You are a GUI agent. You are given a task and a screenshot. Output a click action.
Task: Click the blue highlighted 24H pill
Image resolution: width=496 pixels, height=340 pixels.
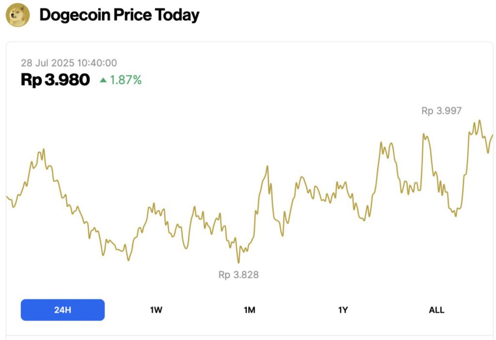[62, 310]
